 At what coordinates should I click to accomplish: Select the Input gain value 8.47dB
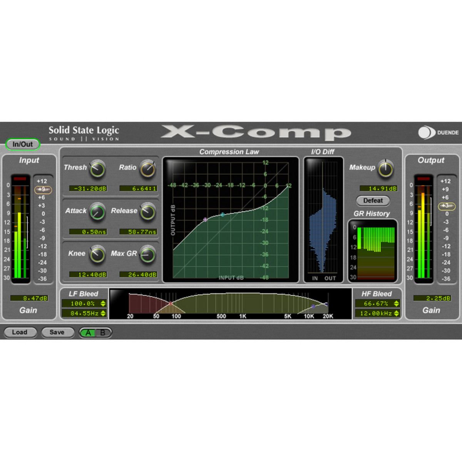pos(29,298)
